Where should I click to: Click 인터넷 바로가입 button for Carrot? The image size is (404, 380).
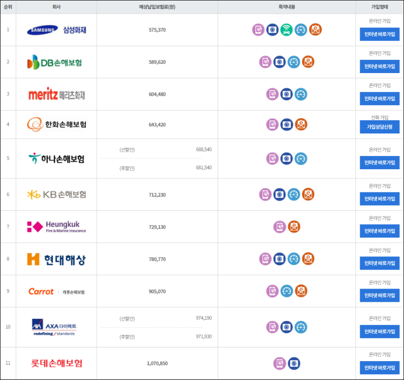pyautogui.click(x=379, y=296)
